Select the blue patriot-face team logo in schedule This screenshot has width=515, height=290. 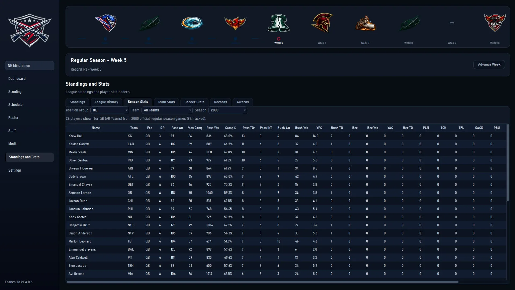click(105, 23)
